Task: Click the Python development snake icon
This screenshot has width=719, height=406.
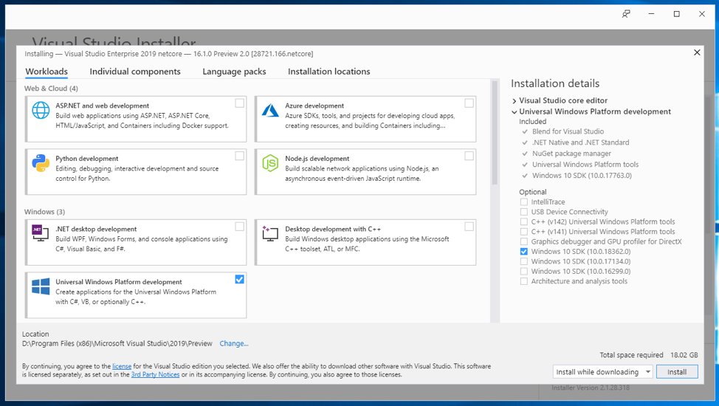Action: coord(41,163)
